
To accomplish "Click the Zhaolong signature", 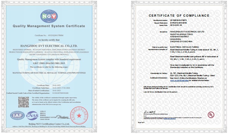I will (x=62, y=117).
